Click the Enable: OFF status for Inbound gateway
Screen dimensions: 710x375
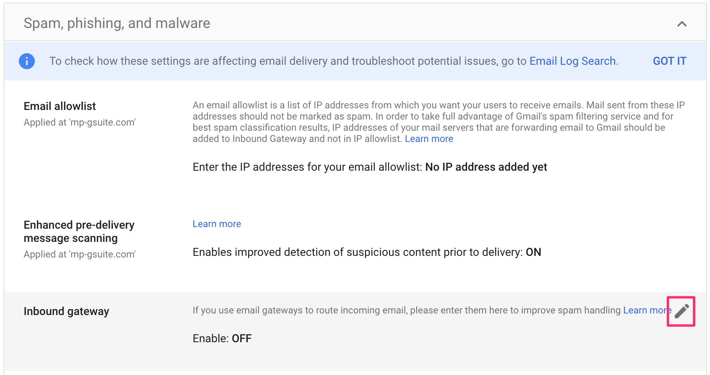[x=222, y=339]
